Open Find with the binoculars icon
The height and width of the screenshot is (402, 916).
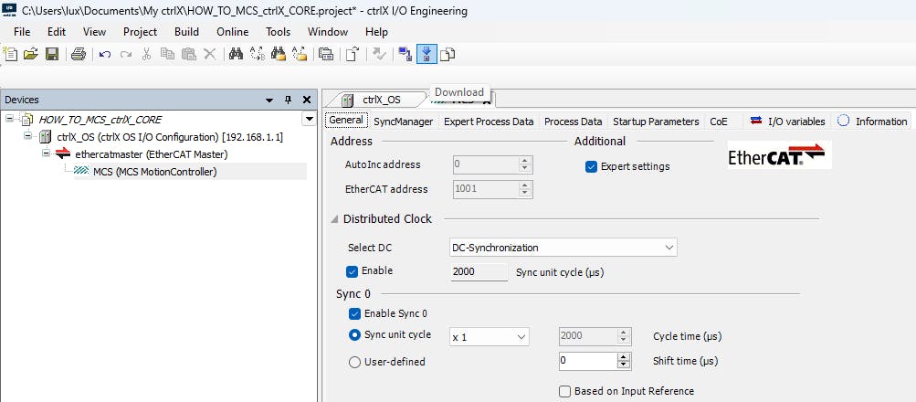(236, 54)
